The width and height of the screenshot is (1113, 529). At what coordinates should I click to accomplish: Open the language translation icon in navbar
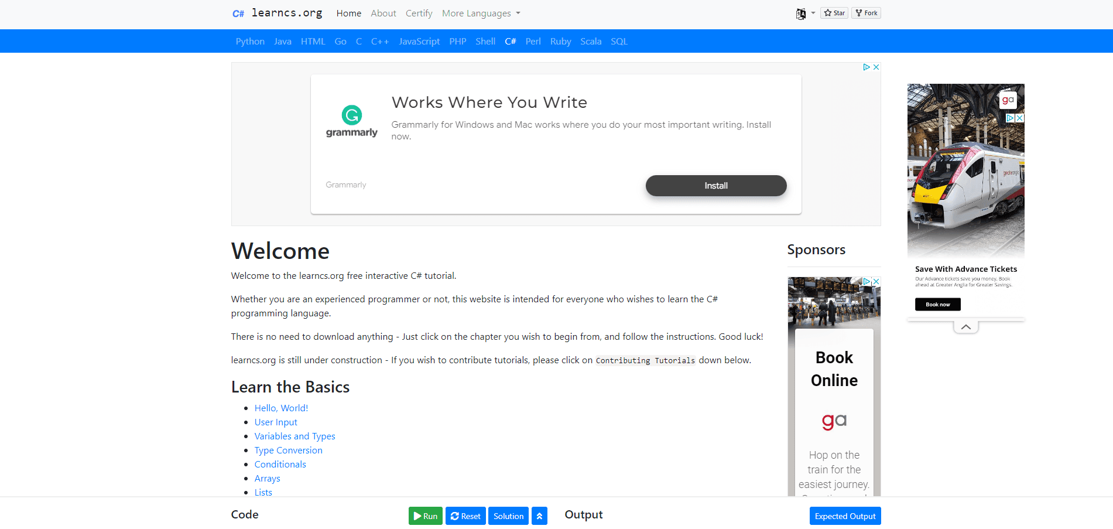point(801,13)
